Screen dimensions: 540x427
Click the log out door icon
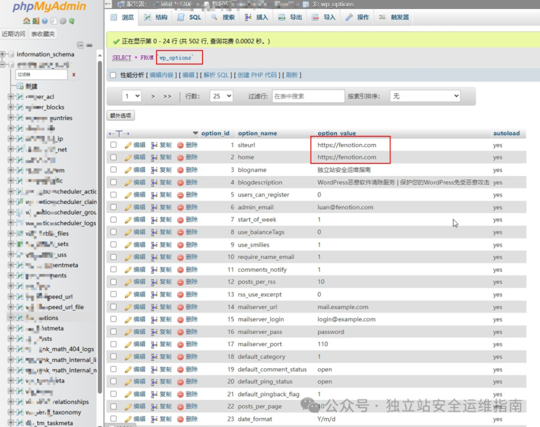pyautogui.click(x=36, y=21)
